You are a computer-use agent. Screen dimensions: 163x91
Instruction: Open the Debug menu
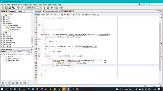tap(35, 4)
